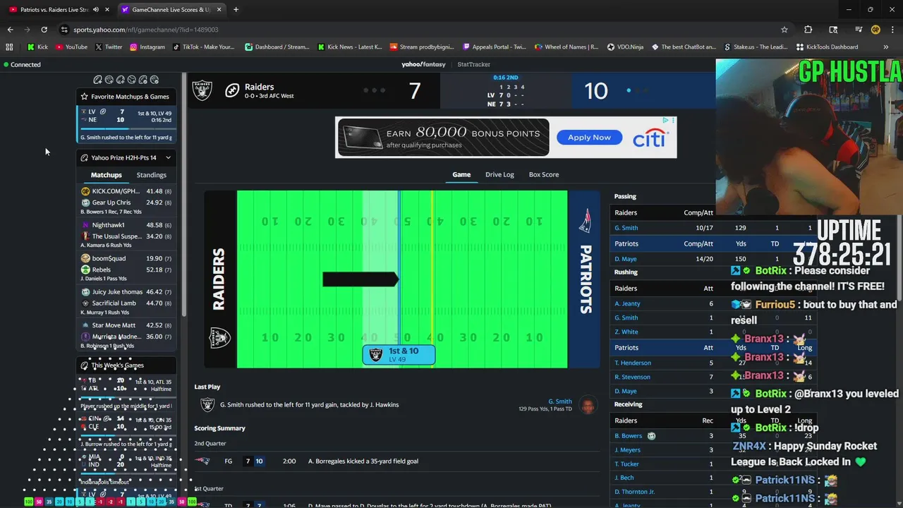Open site information icon in address bar
The image size is (903, 508).
point(64,30)
